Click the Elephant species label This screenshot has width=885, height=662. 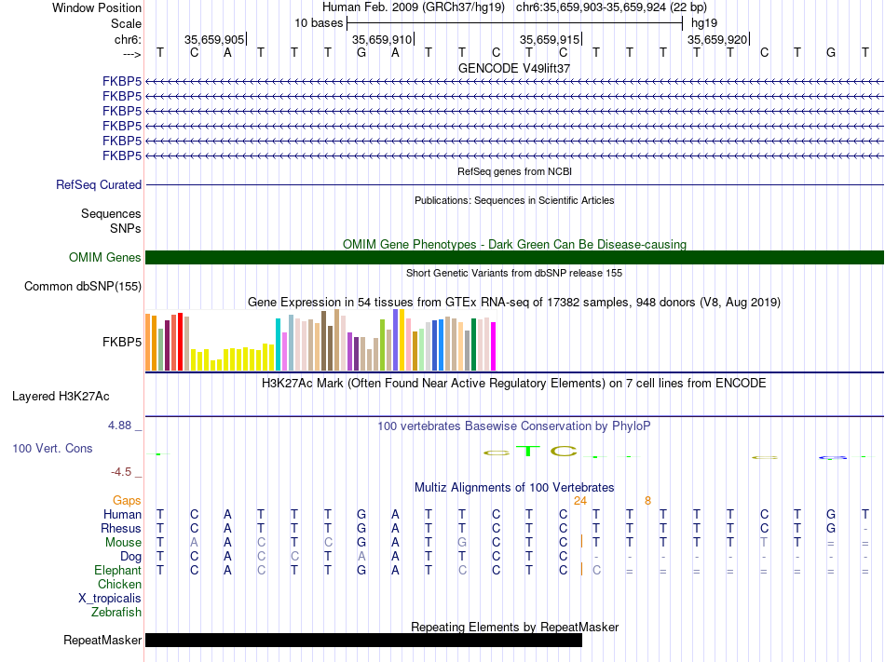[x=117, y=571]
